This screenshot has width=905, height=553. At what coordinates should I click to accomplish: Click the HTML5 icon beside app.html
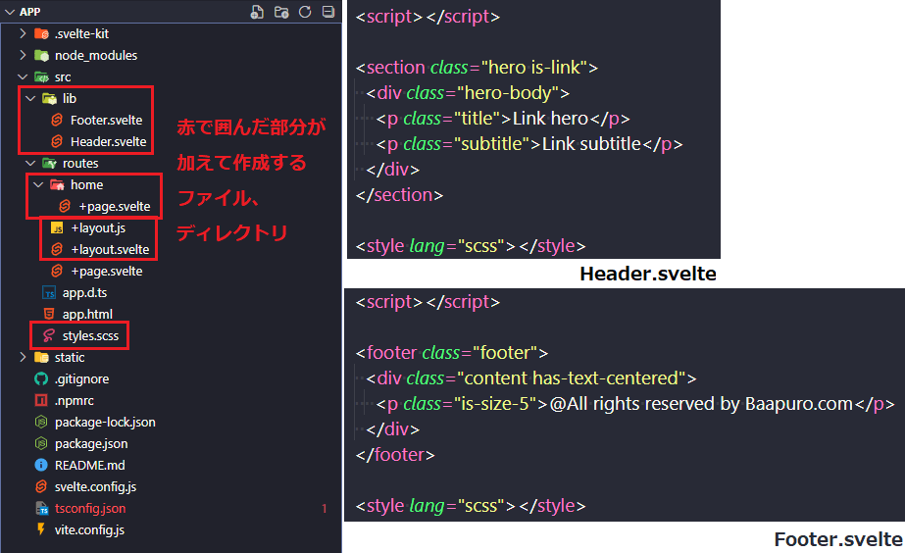[49, 314]
